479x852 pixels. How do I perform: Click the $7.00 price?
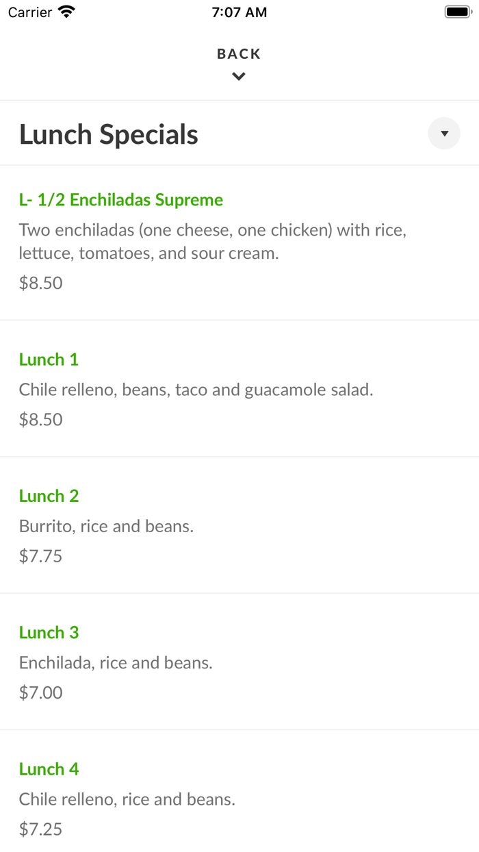tap(40, 692)
